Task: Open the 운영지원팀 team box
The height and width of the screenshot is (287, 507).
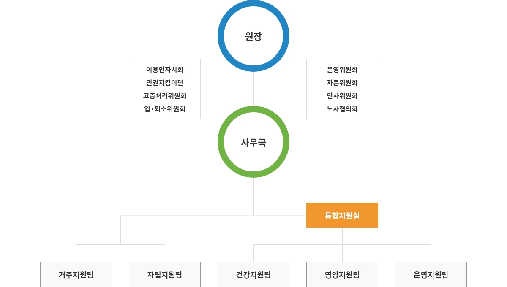Action: 431,274
